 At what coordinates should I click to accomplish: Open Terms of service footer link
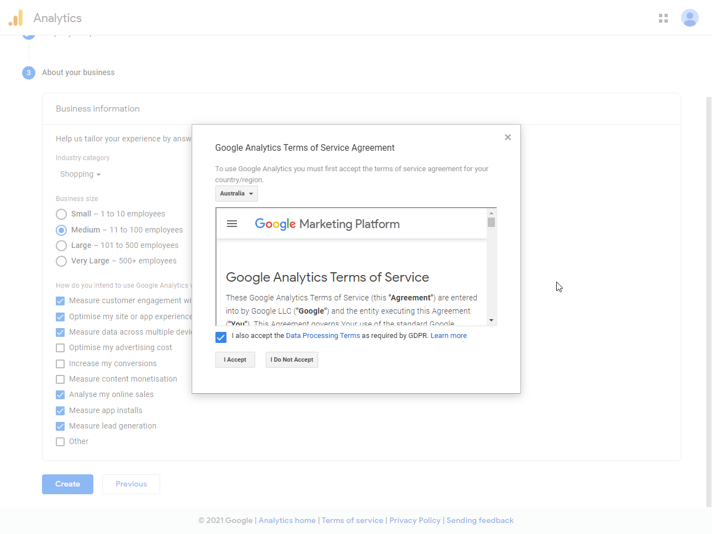click(352, 520)
